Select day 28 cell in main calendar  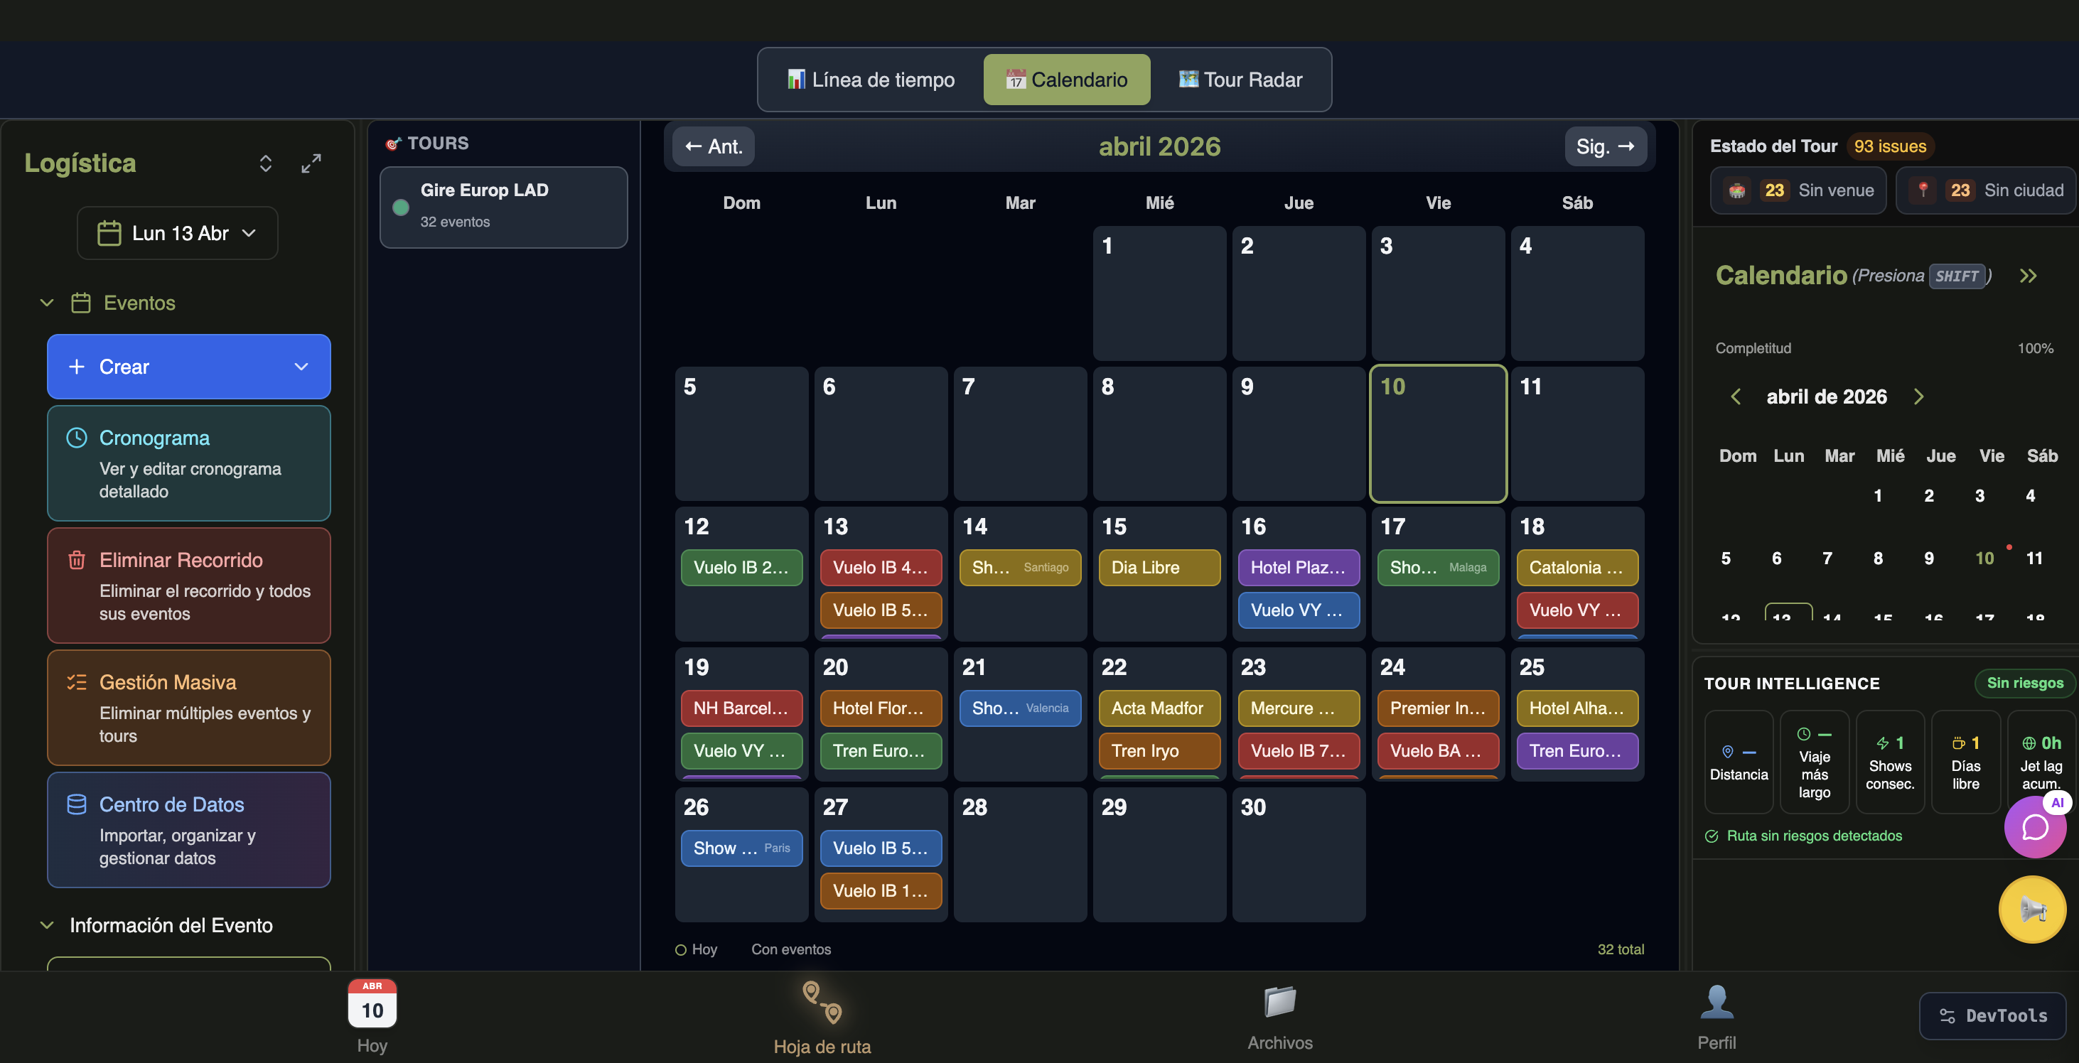click(1019, 855)
